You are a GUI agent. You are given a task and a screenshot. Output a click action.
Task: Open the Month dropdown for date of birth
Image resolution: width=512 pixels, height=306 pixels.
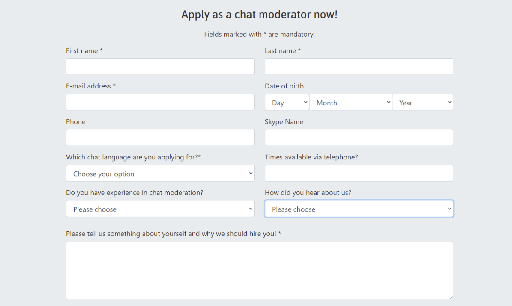click(351, 102)
